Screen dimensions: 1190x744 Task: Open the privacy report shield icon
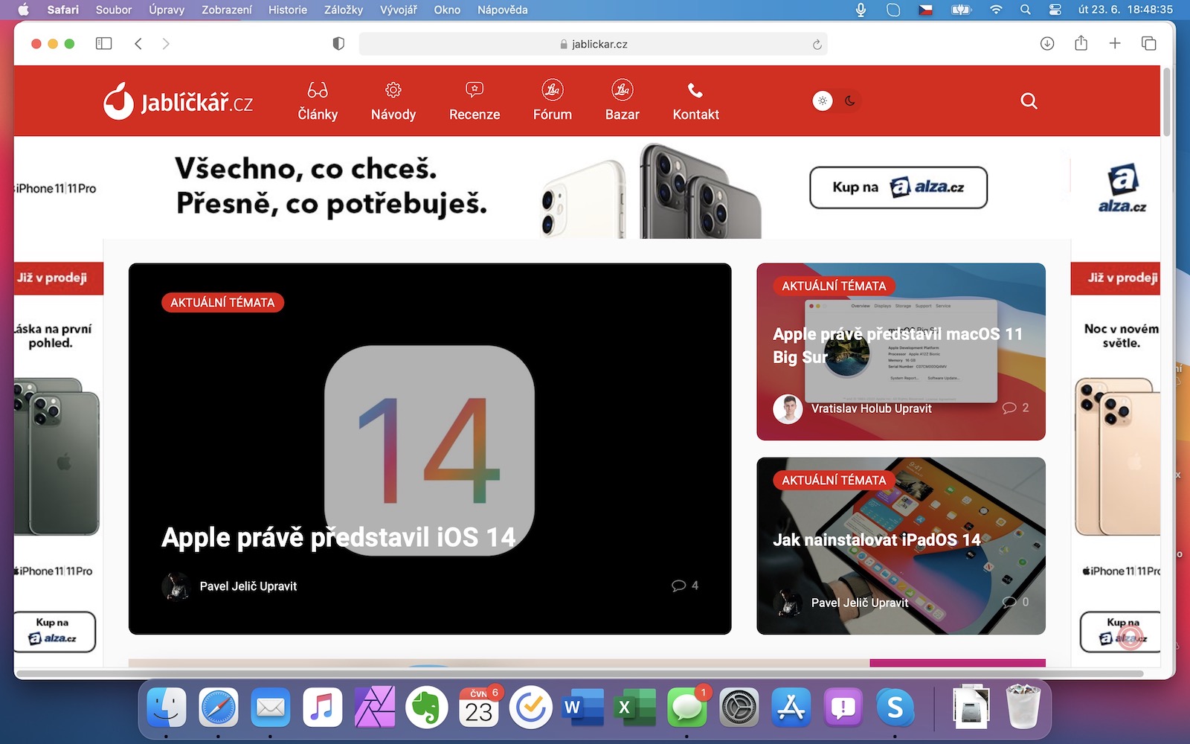[x=338, y=44]
